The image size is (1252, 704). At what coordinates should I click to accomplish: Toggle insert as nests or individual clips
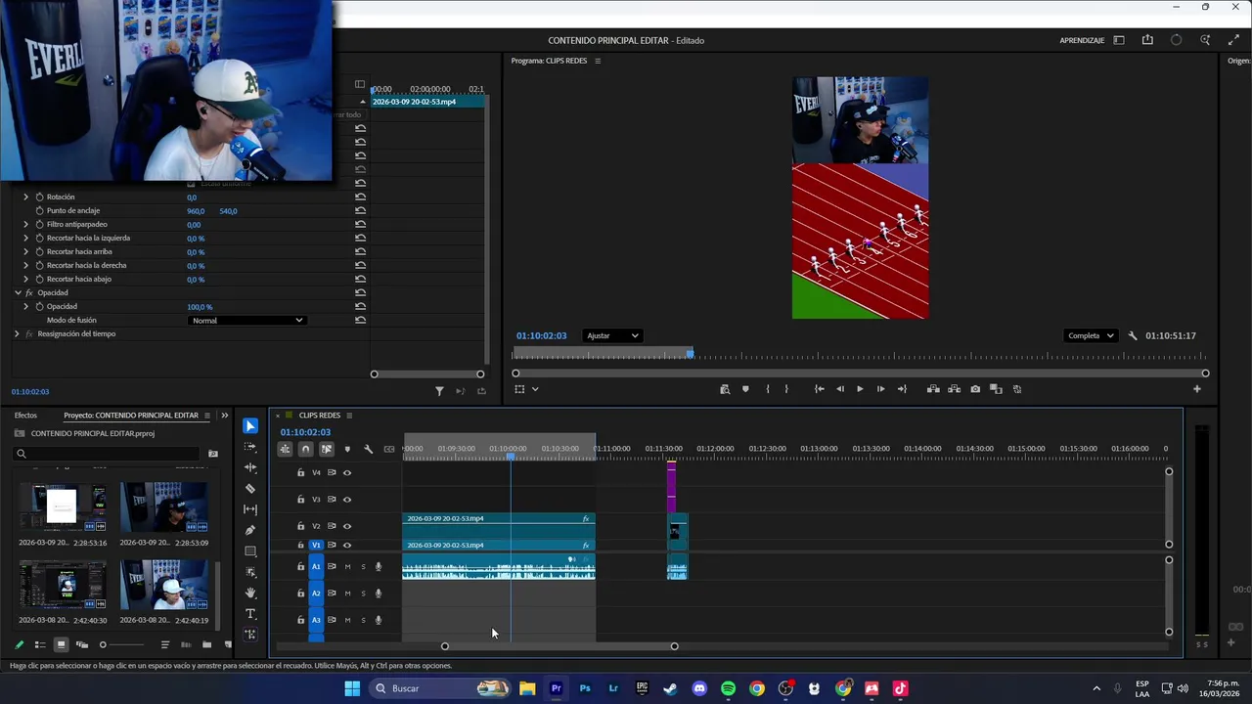285,449
